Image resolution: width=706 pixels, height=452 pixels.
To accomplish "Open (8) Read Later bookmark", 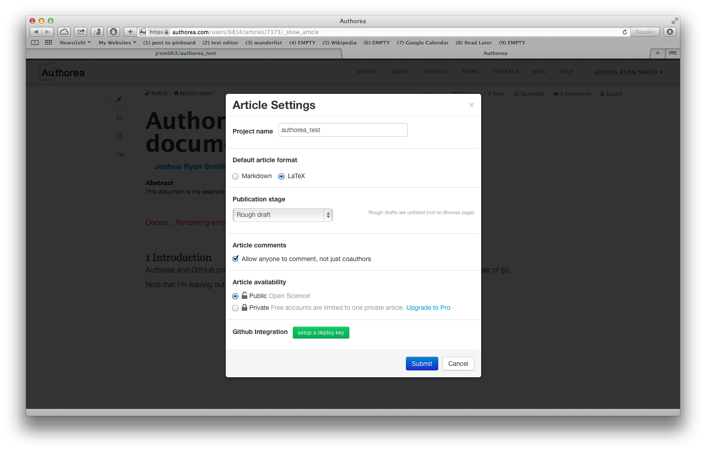I will click(x=473, y=43).
